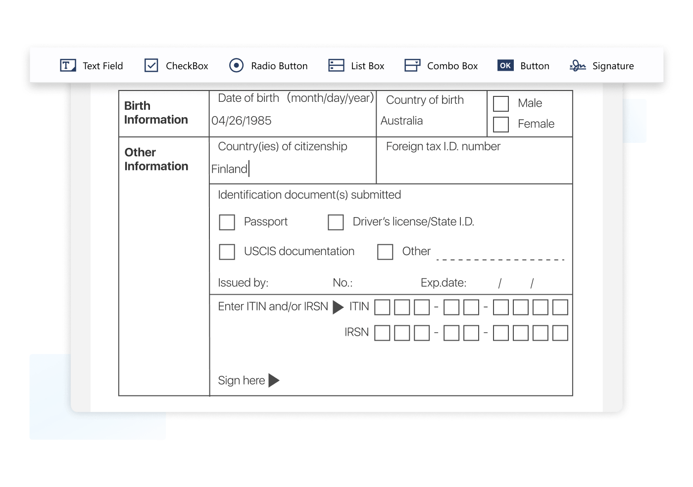Image resolution: width=693 pixels, height=487 pixels.
Task: Check the Other document checkbox
Action: pyautogui.click(x=385, y=252)
